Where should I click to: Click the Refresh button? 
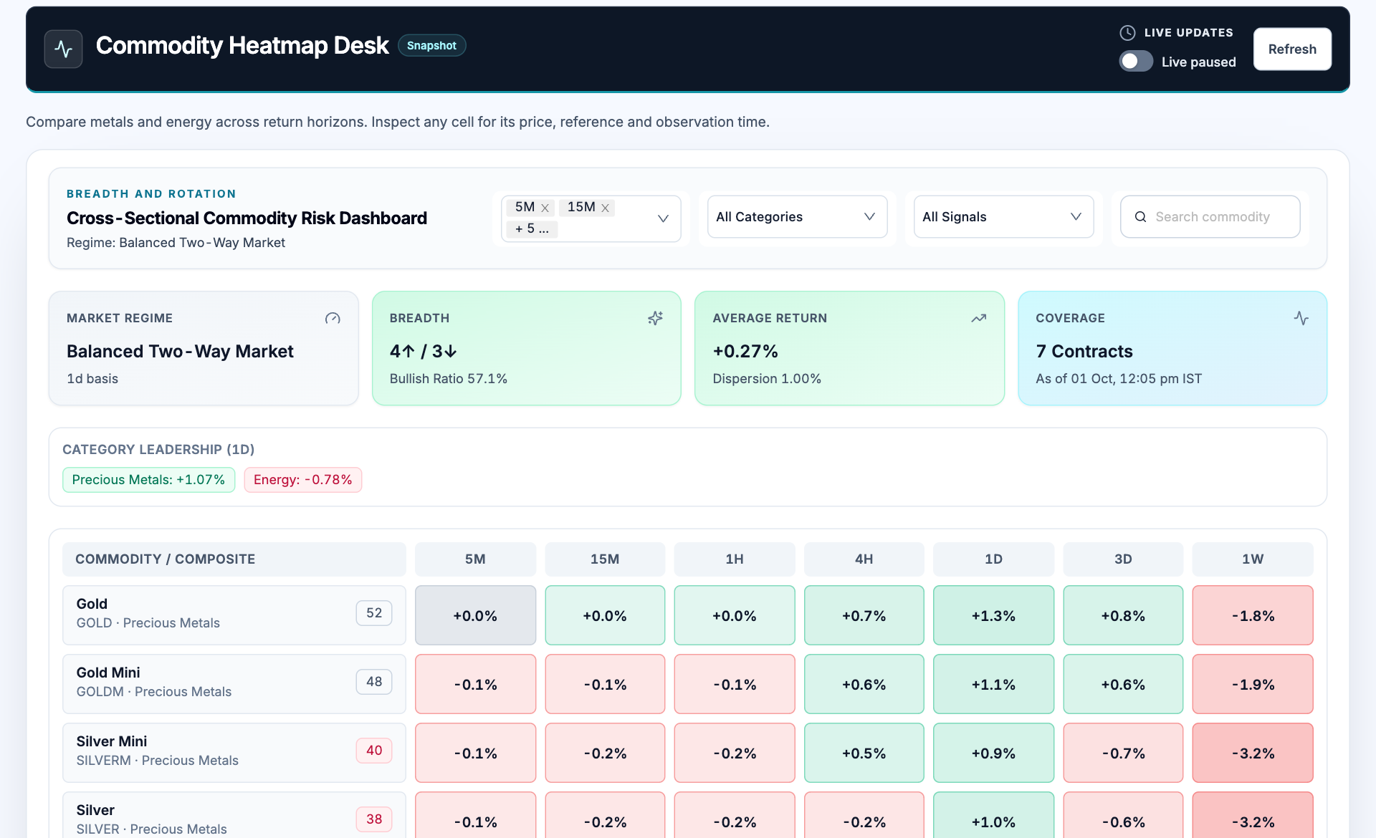[x=1292, y=49]
